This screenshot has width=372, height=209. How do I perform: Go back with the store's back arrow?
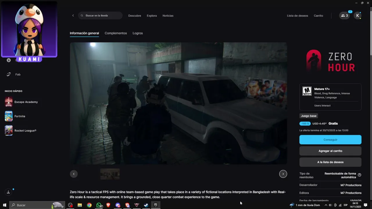(x=73, y=16)
